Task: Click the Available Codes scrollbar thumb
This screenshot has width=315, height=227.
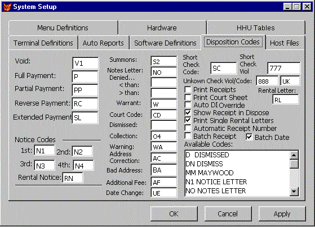Action: coord(294,164)
